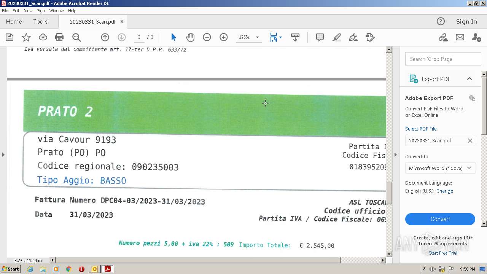Click Codice regionale 090235003 text
The height and width of the screenshot is (274, 487).
click(108, 167)
